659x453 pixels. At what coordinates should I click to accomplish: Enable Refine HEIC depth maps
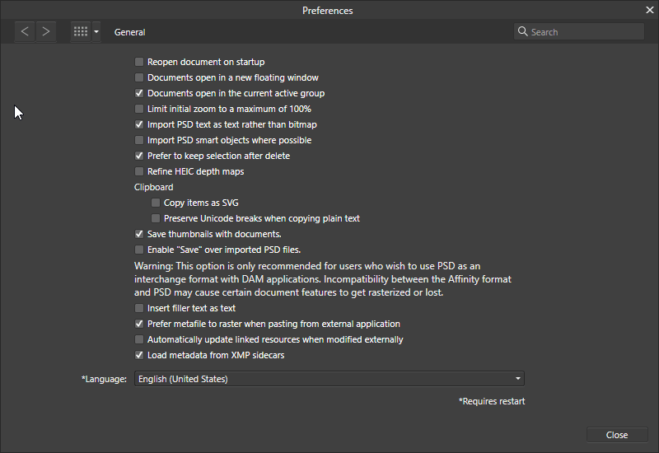point(139,171)
